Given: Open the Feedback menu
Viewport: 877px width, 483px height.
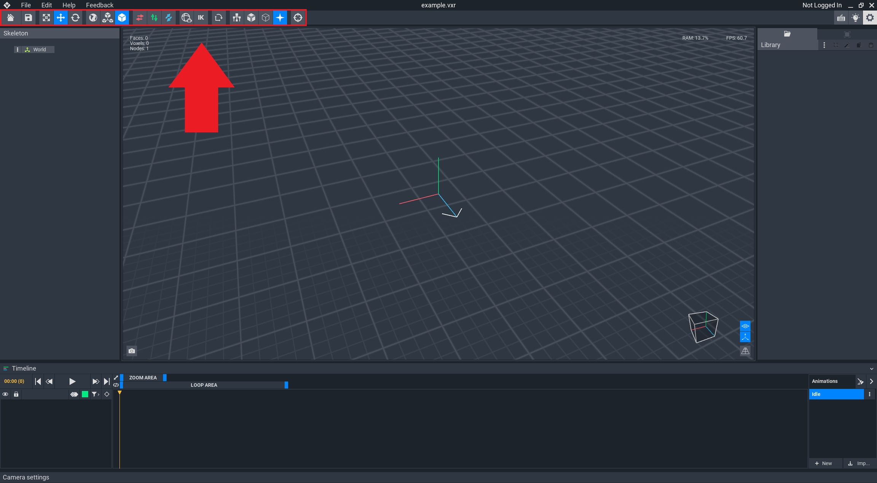Looking at the screenshot, I should coord(99,5).
